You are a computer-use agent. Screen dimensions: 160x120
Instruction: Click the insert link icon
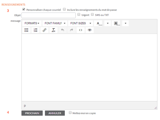tap(45, 30)
